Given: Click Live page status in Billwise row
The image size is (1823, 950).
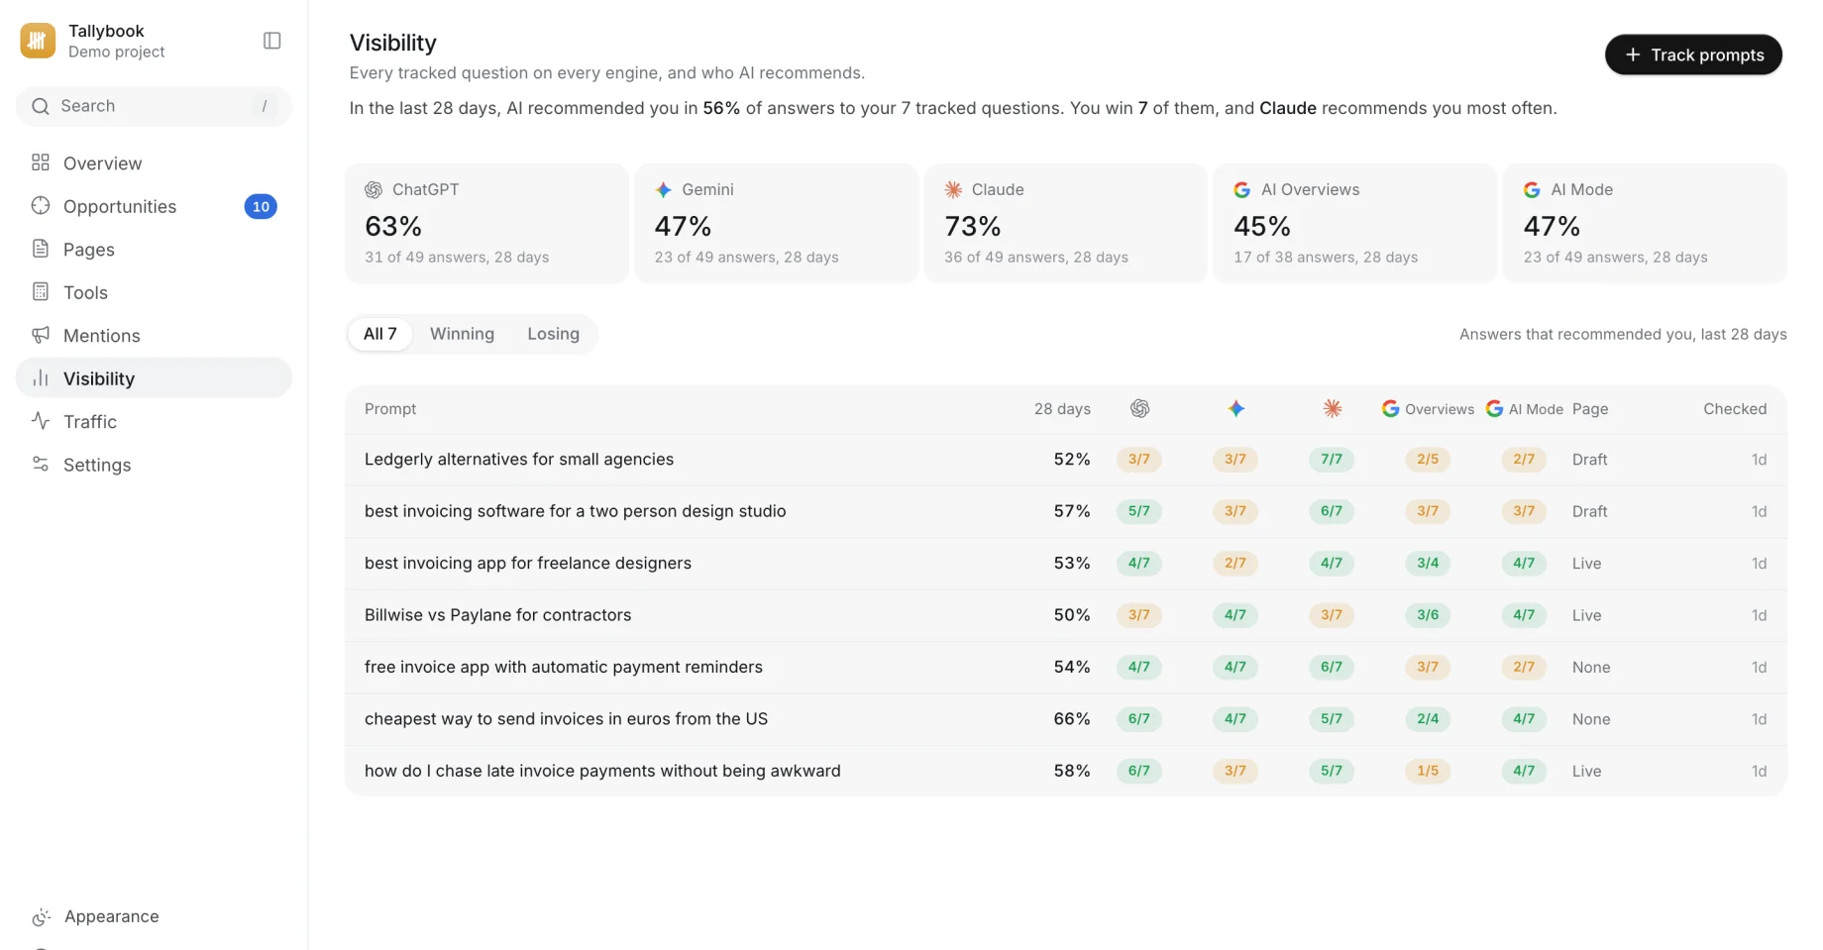Looking at the screenshot, I should point(1586,615).
